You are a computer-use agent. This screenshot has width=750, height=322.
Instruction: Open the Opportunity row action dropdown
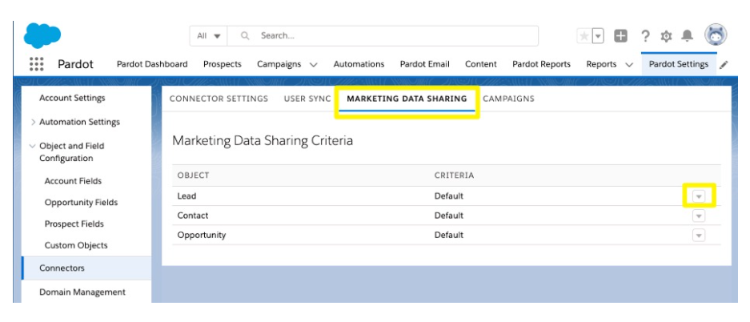pos(699,235)
